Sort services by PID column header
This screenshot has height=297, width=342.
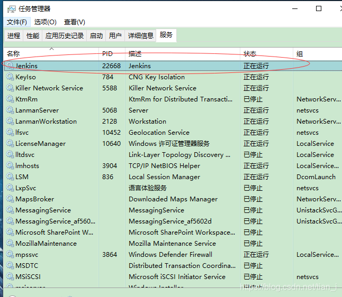point(112,53)
